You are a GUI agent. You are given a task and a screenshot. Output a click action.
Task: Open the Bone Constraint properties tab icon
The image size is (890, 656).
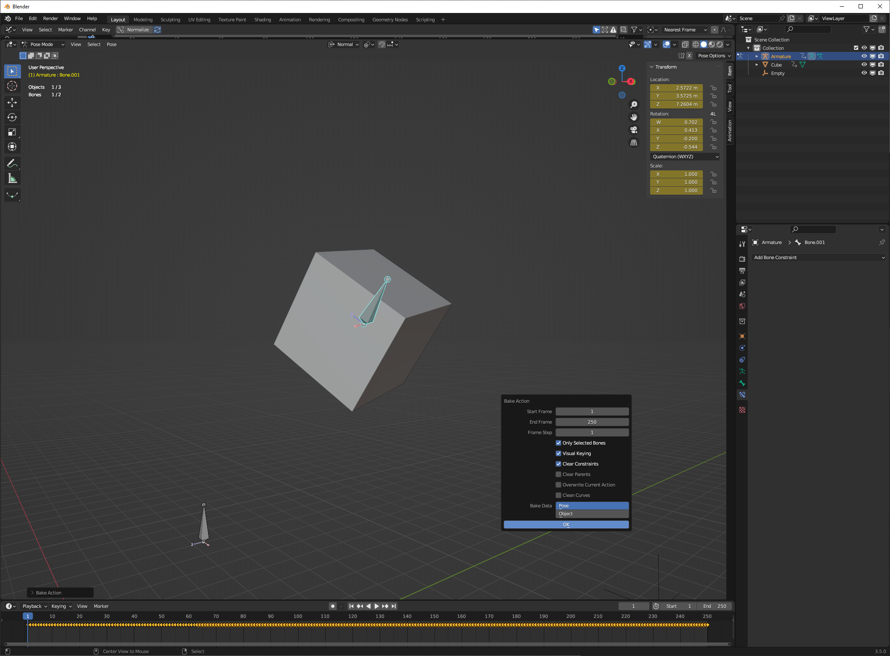[742, 395]
